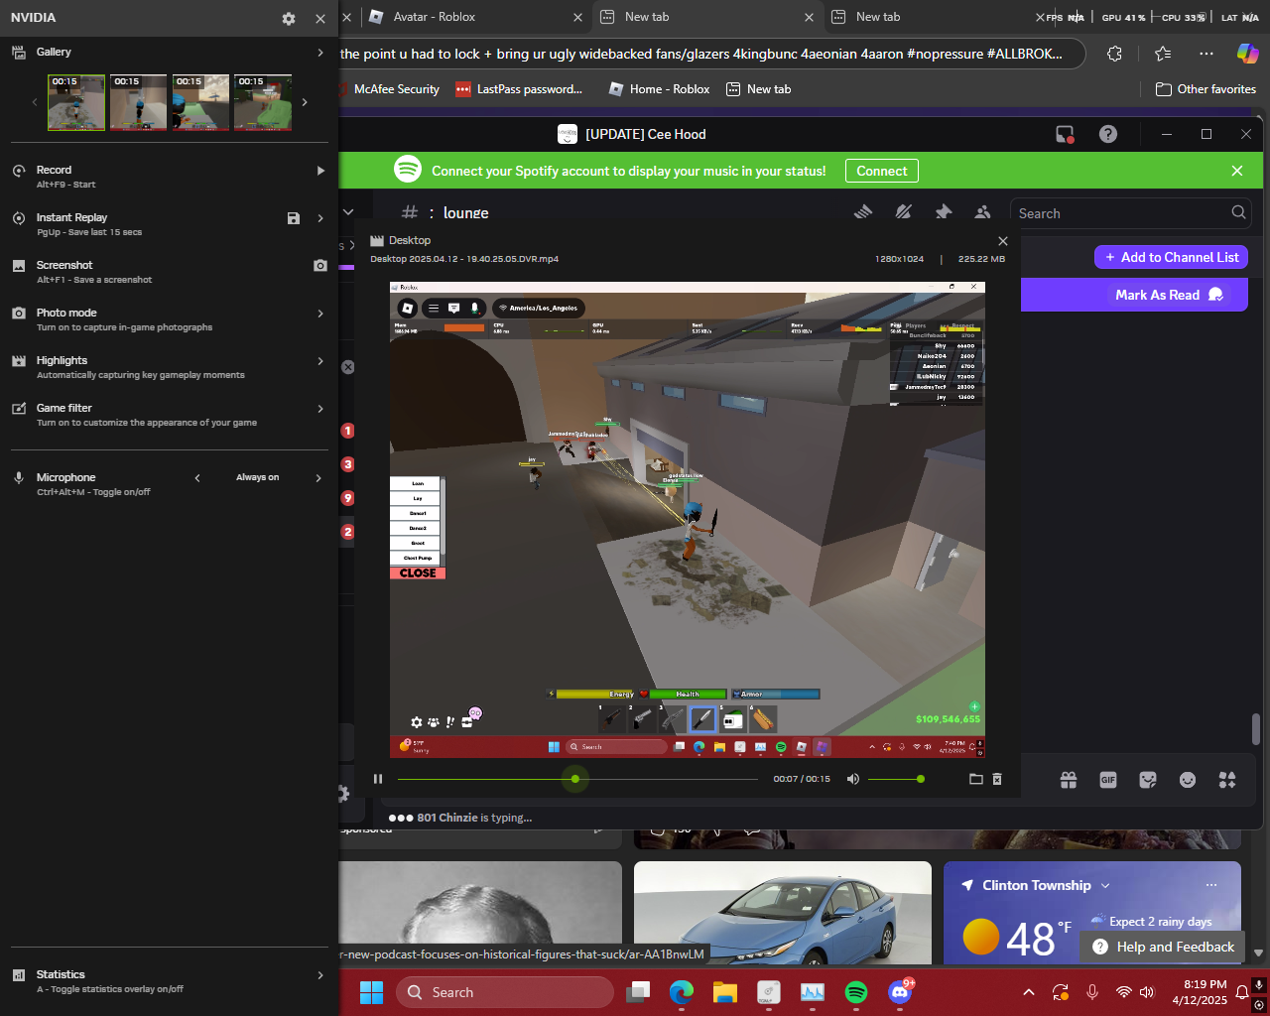This screenshot has height=1016, width=1270.
Task: Click Connect on the Spotify banner
Action: pos(882,171)
